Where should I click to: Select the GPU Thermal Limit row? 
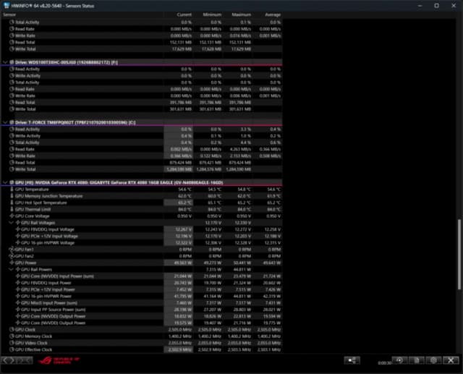coord(142,209)
